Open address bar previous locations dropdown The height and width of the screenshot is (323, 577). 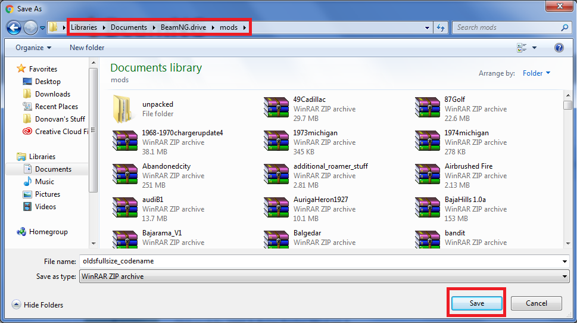427,27
